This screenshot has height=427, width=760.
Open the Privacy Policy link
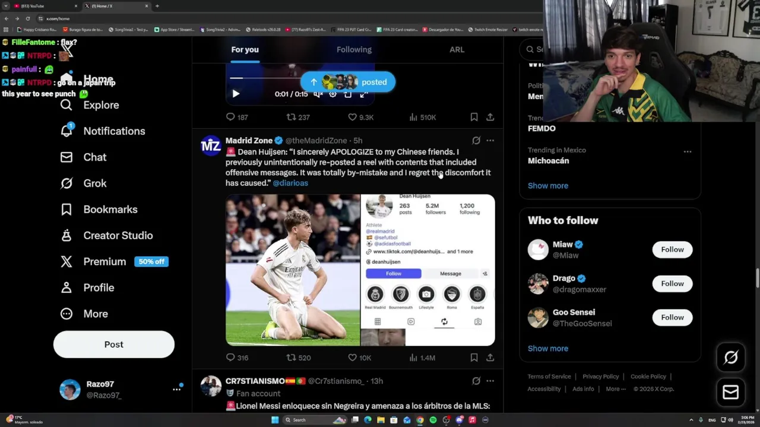601,377
